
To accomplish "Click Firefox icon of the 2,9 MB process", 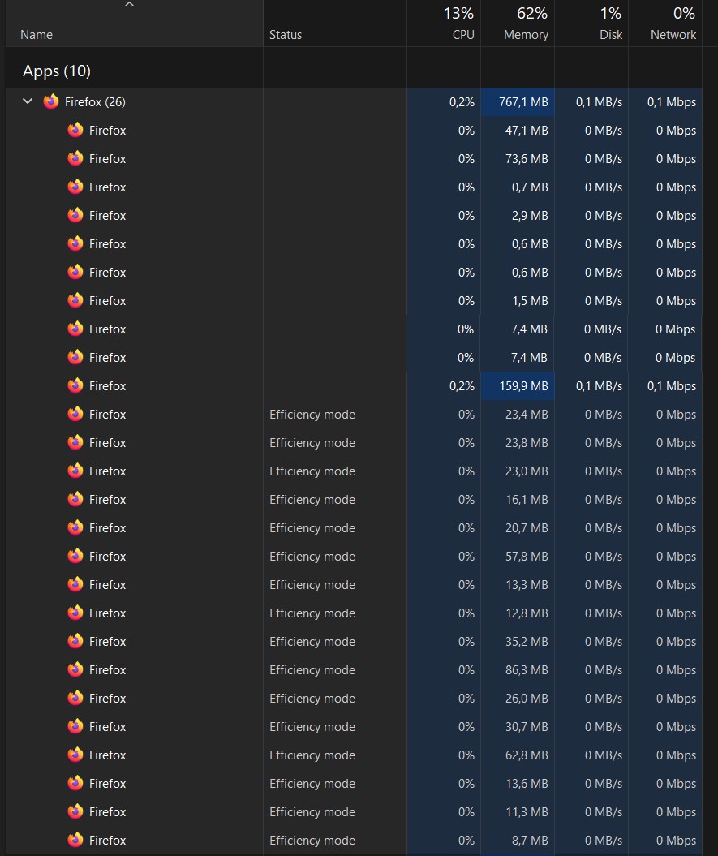I will click(x=75, y=215).
